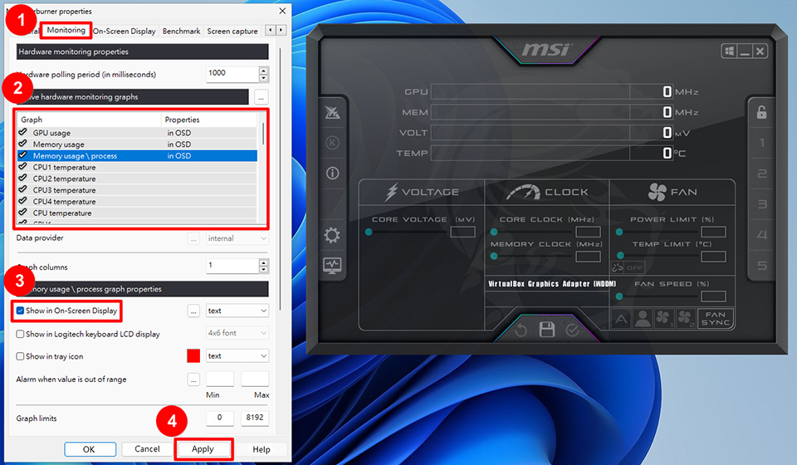Screen dimensions: 797x465
Task: Uncheck Show in On-Screen Display
Action: (x=21, y=311)
